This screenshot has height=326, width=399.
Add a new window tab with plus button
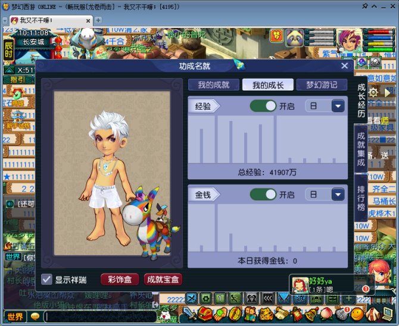98,20
